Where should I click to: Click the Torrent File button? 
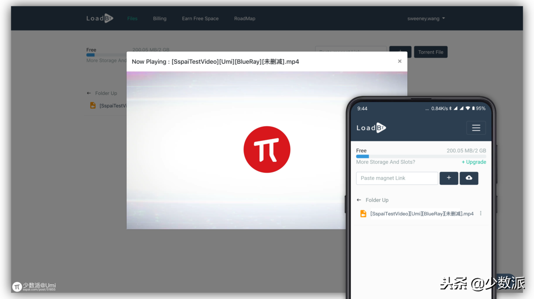431,52
